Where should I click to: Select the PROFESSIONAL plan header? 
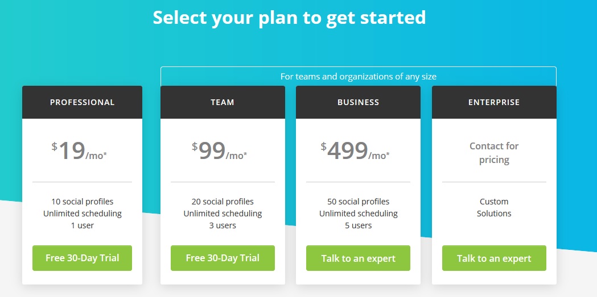point(83,102)
